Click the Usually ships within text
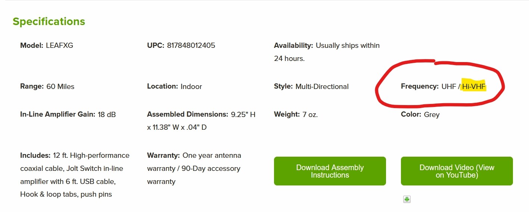 tap(348, 45)
